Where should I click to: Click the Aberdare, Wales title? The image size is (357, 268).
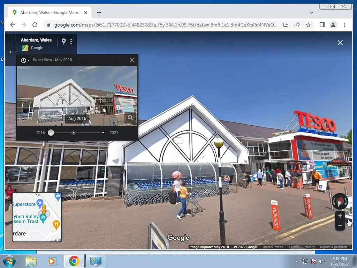click(x=36, y=40)
